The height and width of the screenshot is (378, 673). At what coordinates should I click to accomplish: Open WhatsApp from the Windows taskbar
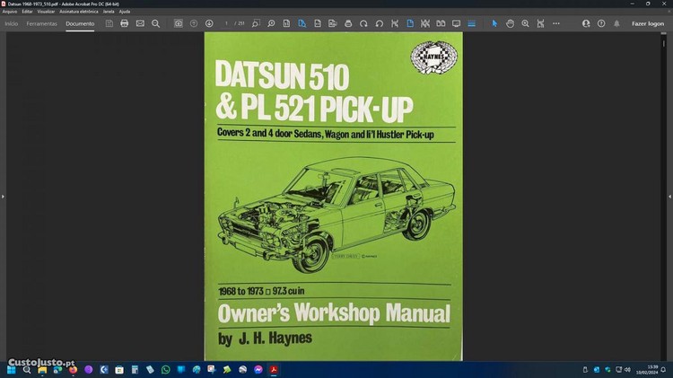click(165, 369)
